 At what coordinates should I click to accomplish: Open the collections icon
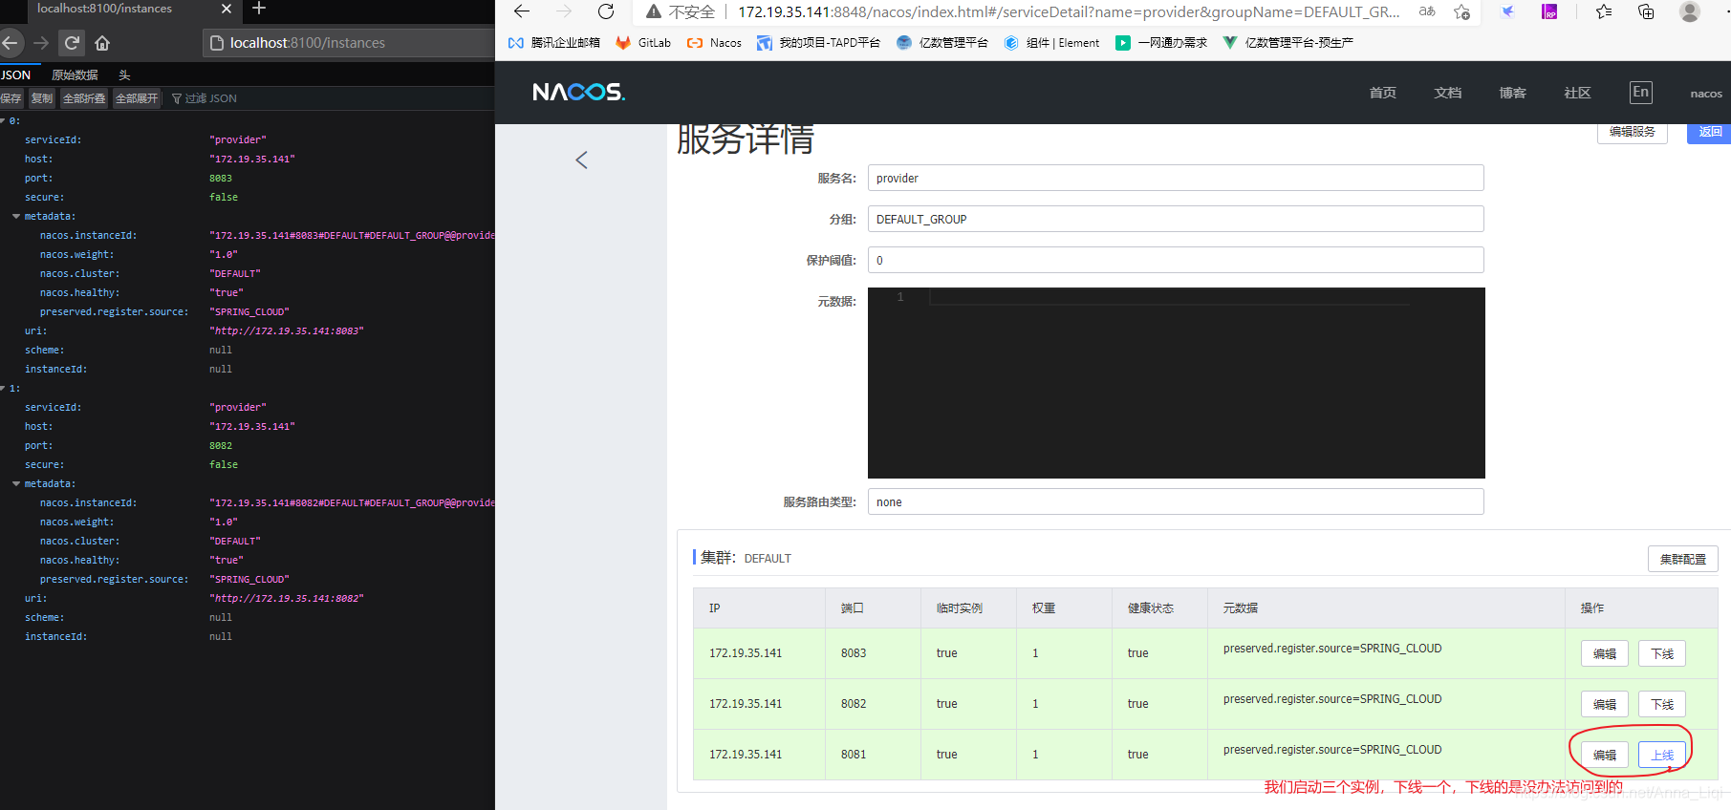pos(1646,11)
